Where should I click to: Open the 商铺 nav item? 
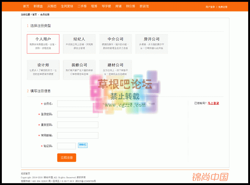pos(118,6)
